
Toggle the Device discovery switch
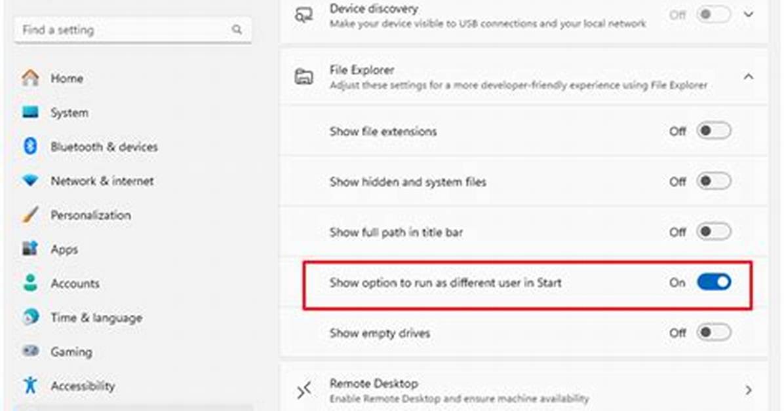click(x=713, y=14)
